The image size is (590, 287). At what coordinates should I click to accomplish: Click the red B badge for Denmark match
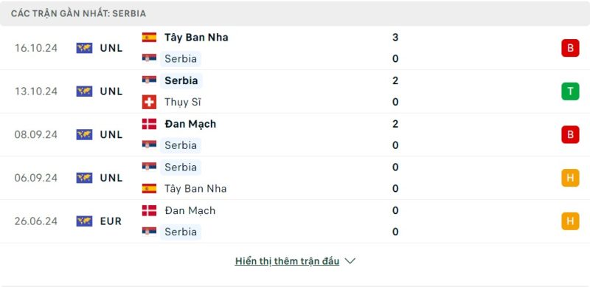(x=570, y=134)
